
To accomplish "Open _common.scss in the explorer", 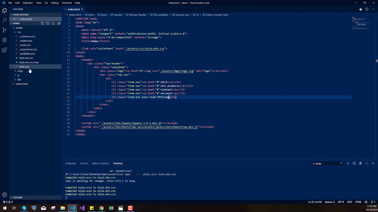I will (27, 37).
